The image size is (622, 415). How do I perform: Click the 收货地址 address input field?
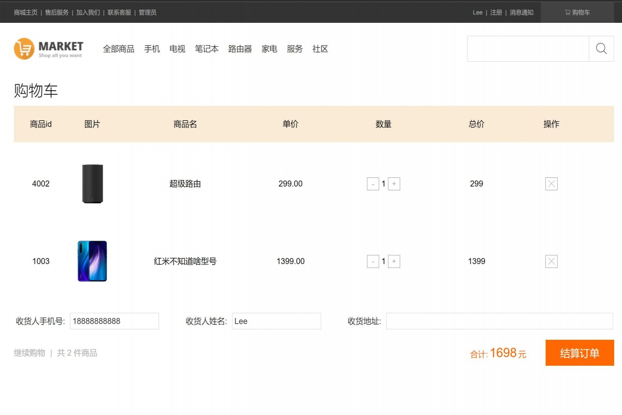pos(498,321)
